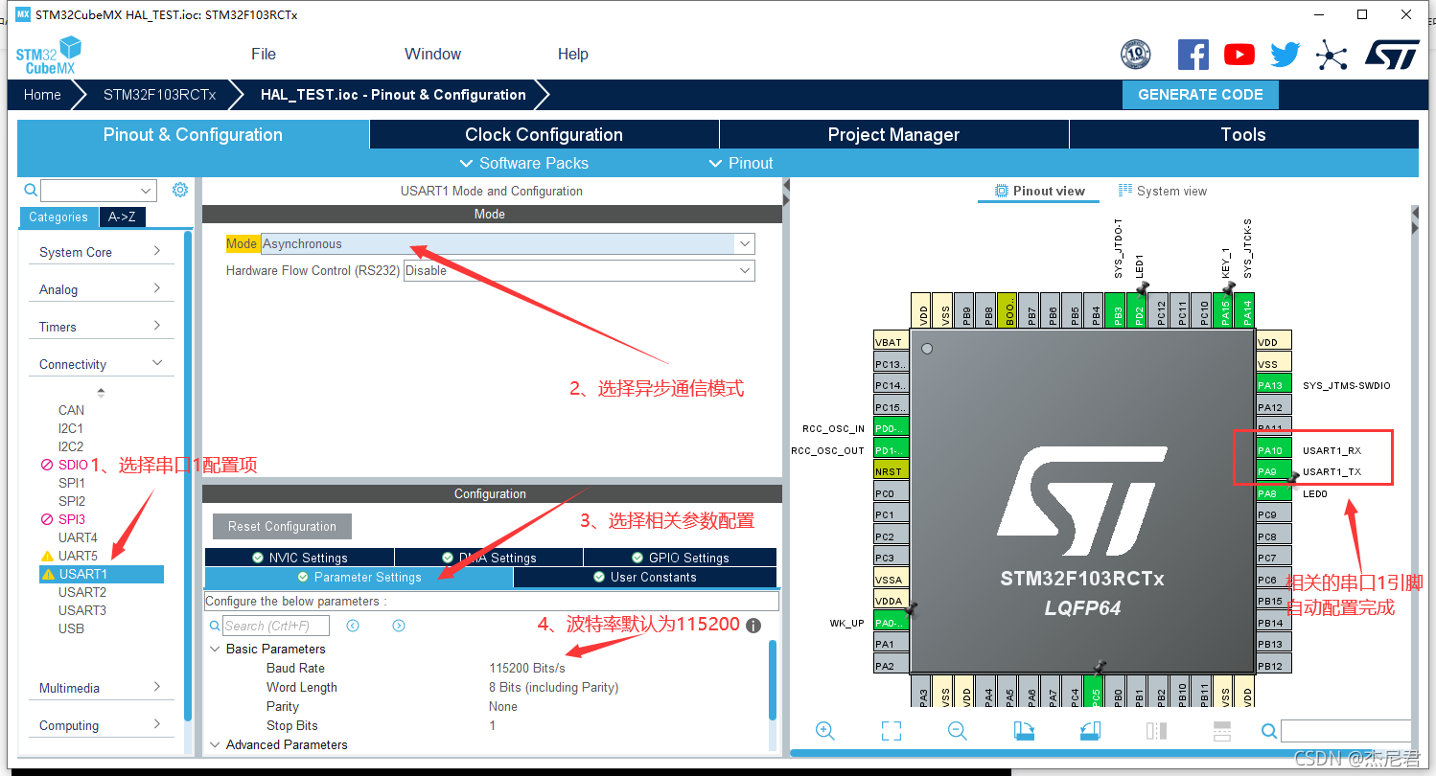Expand the Analog category
This screenshot has width=1436, height=776.
100,289
